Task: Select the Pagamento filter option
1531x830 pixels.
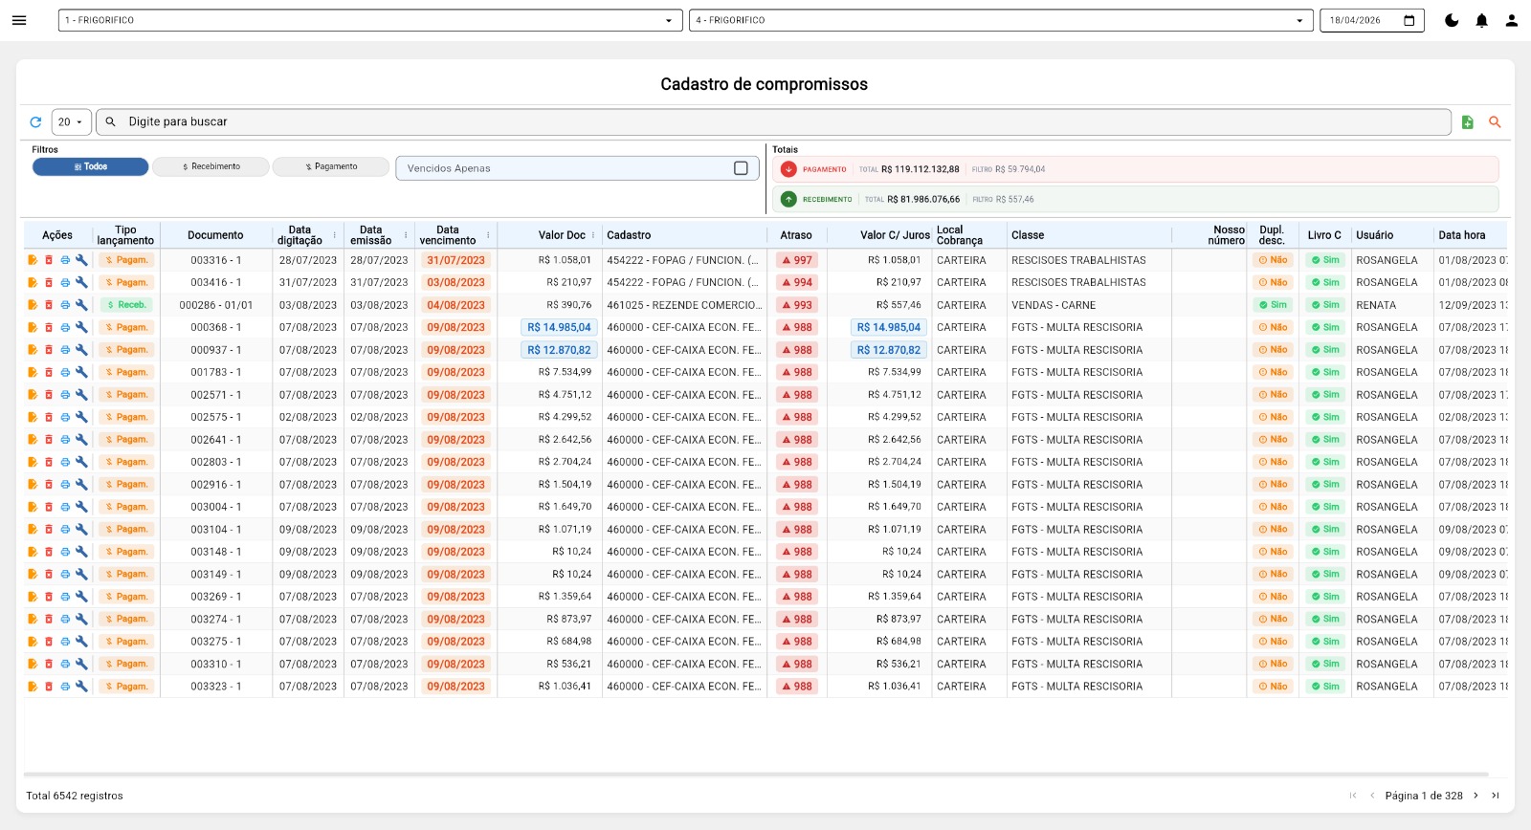Action: click(x=331, y=167)
